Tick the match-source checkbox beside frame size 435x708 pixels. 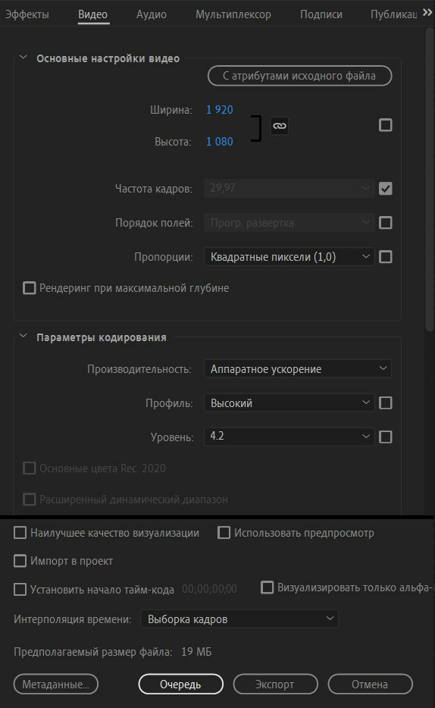pos(386,125)
